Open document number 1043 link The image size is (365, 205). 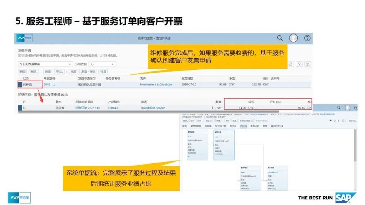click(47, 84)
